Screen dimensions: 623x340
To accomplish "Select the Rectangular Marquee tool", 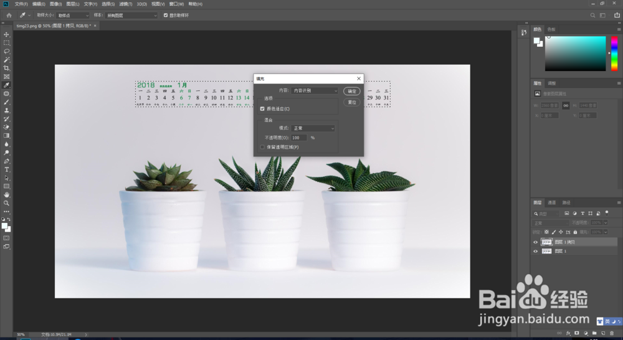I will (6, 43).
